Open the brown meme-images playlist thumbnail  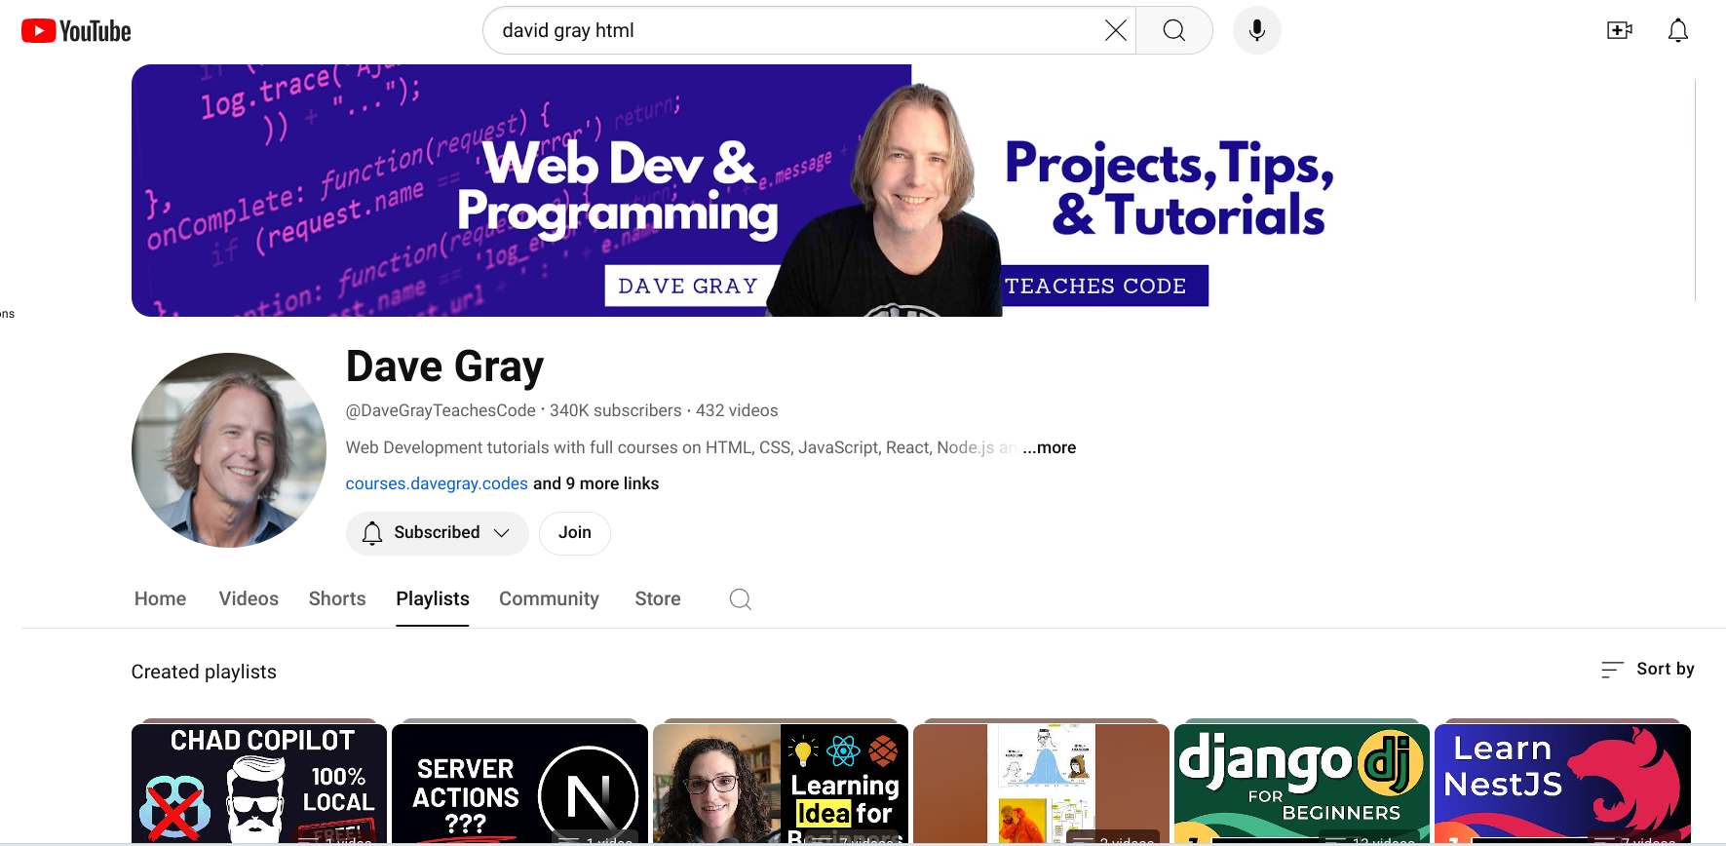point(1041,784)
